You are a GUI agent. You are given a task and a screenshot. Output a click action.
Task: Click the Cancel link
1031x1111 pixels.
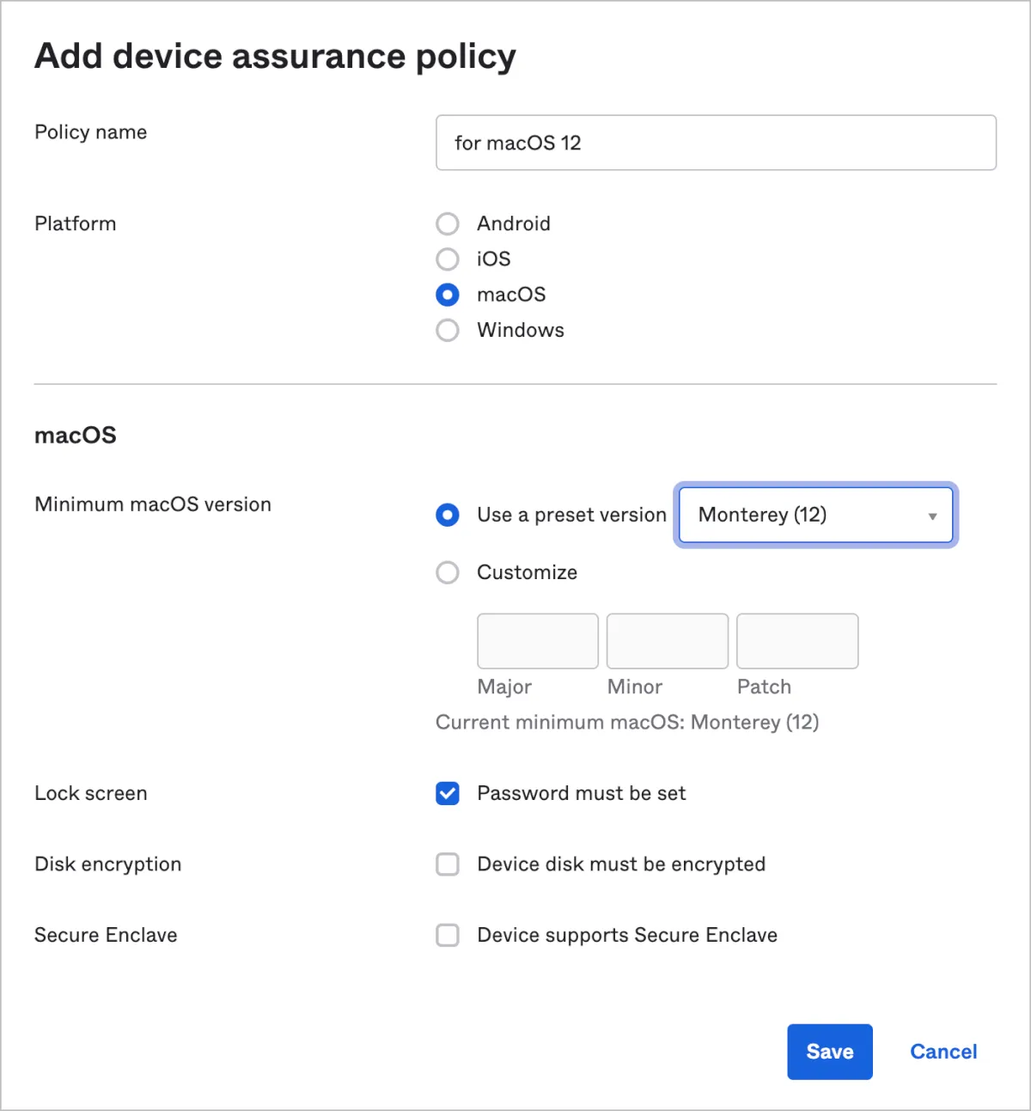[x=943, y=1052]
